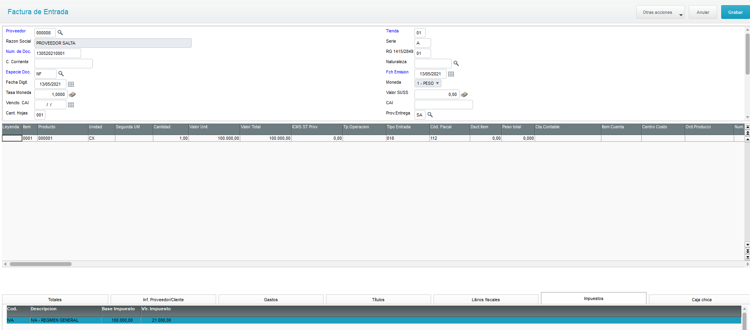Screen dimensions: 750x330
Task: Click the RG 1415/2849 field
Action: (423, 53)
